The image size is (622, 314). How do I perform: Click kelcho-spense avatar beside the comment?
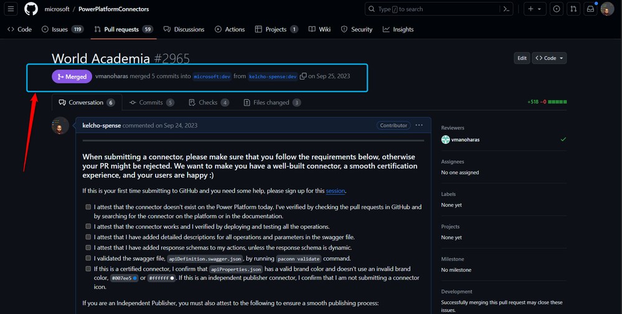coord(60,125)
